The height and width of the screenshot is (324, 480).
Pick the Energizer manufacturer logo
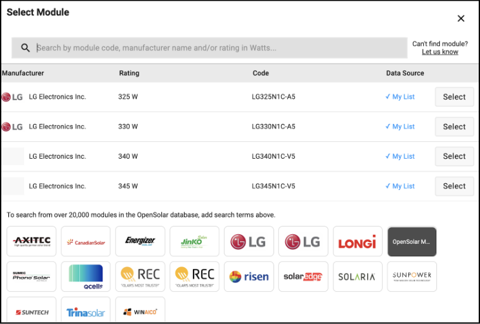(x=140, y=241)
